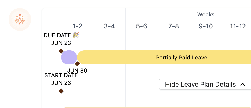This screenshot has height=108, width=251.
Task: Click the orange bar at the bottom edge
Action: 157,107
